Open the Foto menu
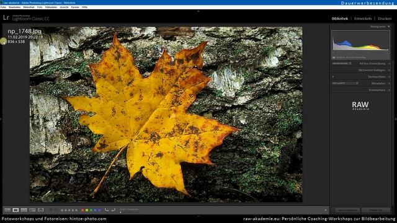This screenshot has width=397, height=223. pos(40,7)
